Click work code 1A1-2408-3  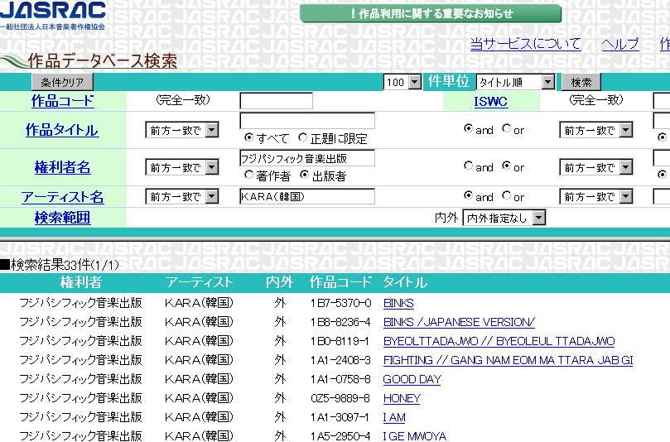340,360
